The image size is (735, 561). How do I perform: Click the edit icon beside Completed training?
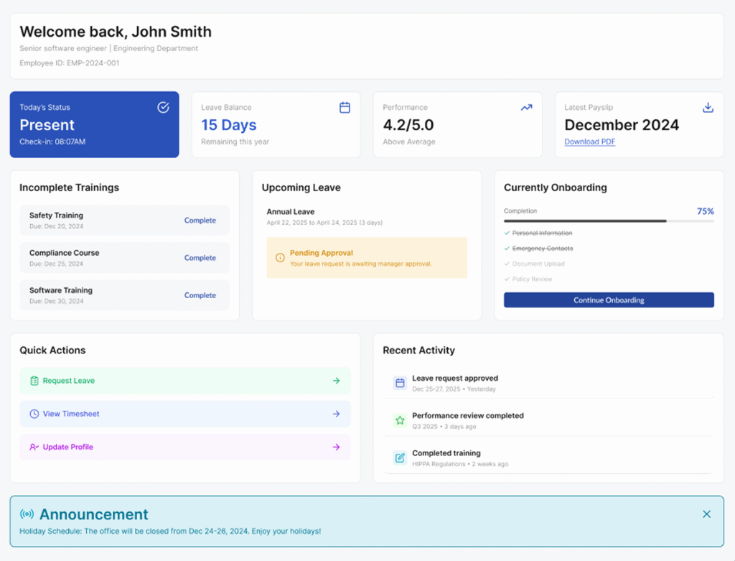[400, 458]
